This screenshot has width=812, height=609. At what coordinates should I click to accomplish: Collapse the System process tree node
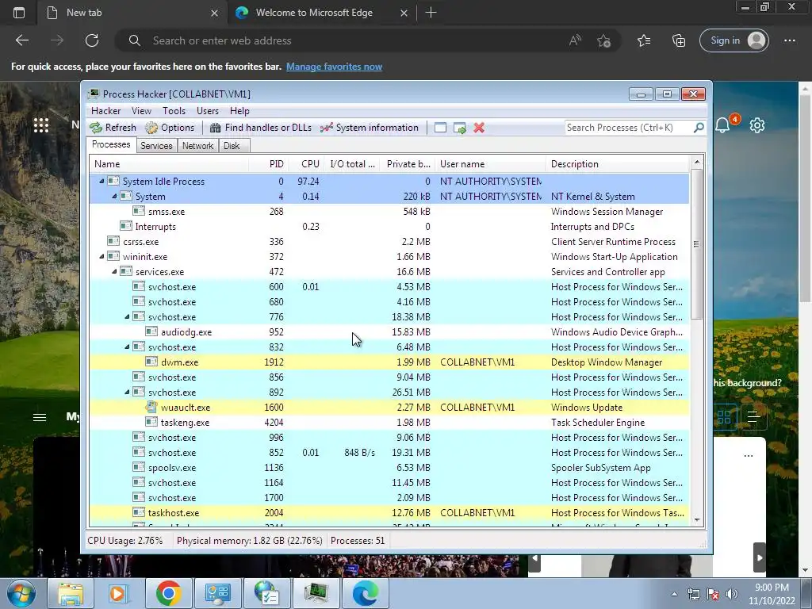click(x=114, y=197)
